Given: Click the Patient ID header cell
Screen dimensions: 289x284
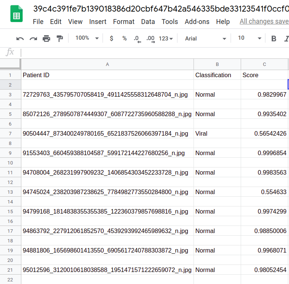Looking at the screenshot, I should pyautogui.click(x=107, y=75).
